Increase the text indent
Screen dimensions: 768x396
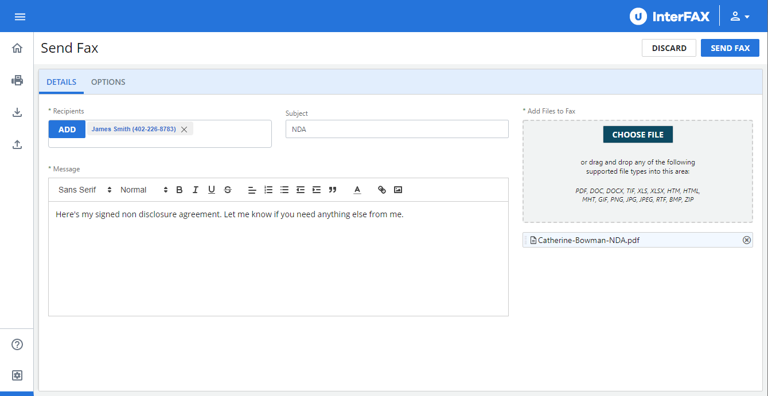click(317, 190)
